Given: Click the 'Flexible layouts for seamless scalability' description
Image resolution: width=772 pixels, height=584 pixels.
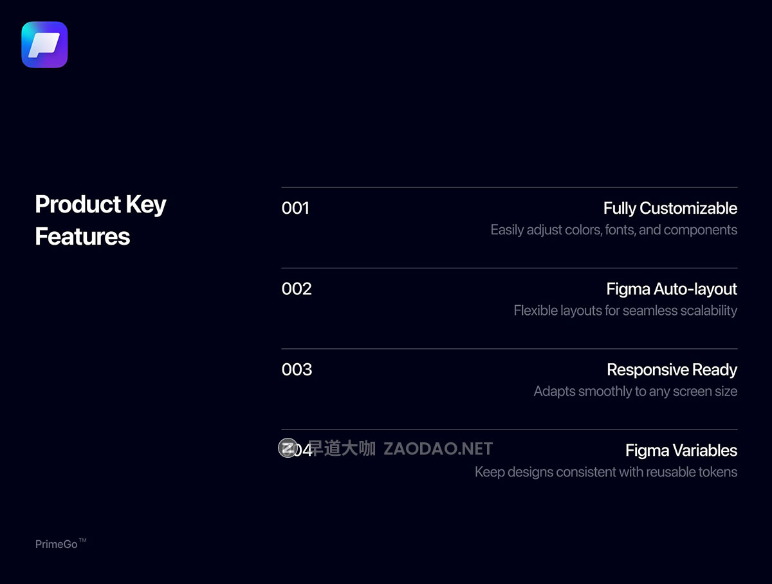Looking at the screenshot, I should (625, 310).
